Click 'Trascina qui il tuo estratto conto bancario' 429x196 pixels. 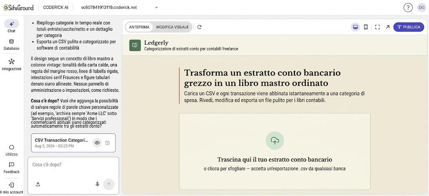click(275, 160)
